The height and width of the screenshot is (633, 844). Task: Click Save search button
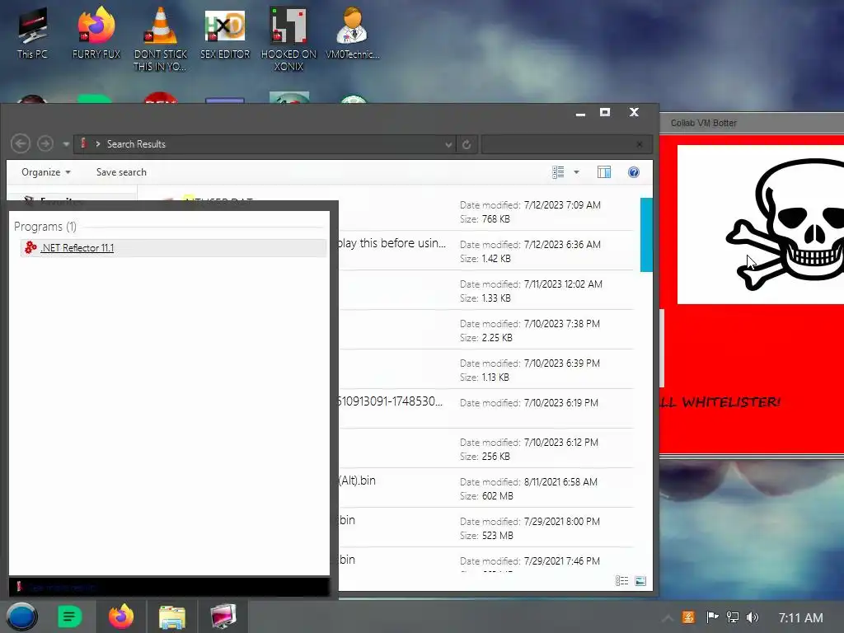click(x=121, y=172)
